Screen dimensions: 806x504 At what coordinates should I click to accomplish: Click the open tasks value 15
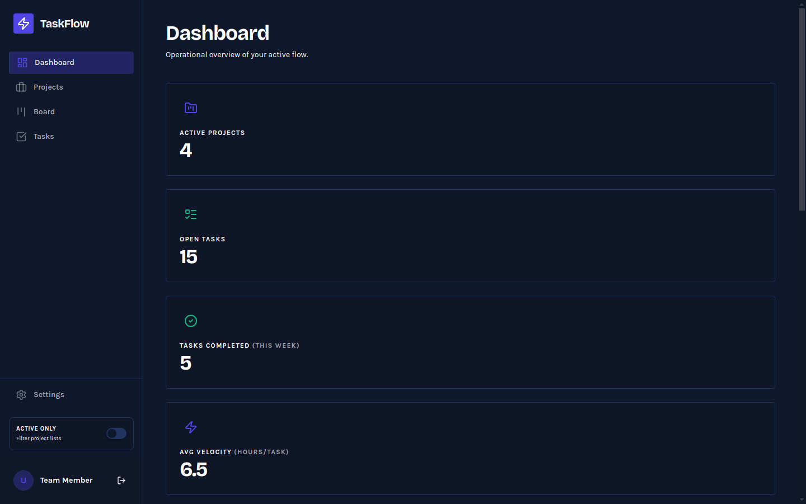(x=189, y=256)
